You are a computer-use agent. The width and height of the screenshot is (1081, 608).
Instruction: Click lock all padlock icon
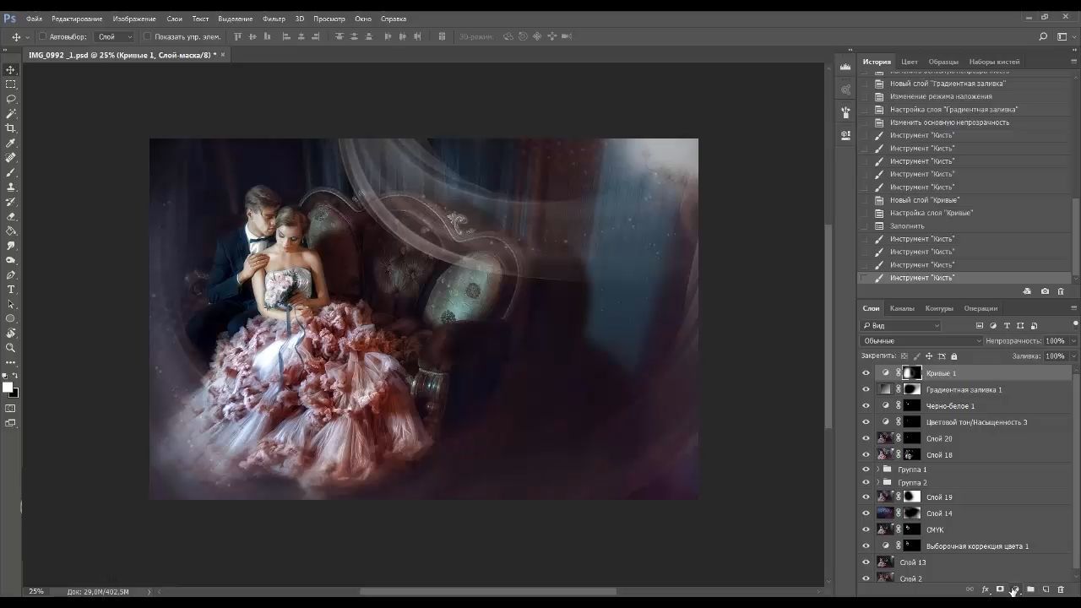coord(954,356)
